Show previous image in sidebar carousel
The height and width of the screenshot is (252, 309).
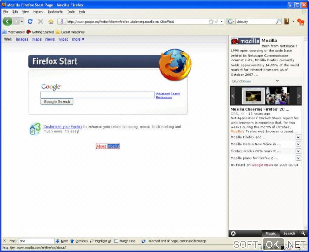click(233, 96)
